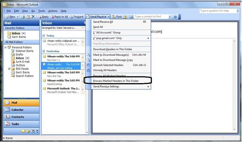Click the 'Type a contact to find' field
The height and width of the screenshot is (142, 242).
(x=151, y=17)
